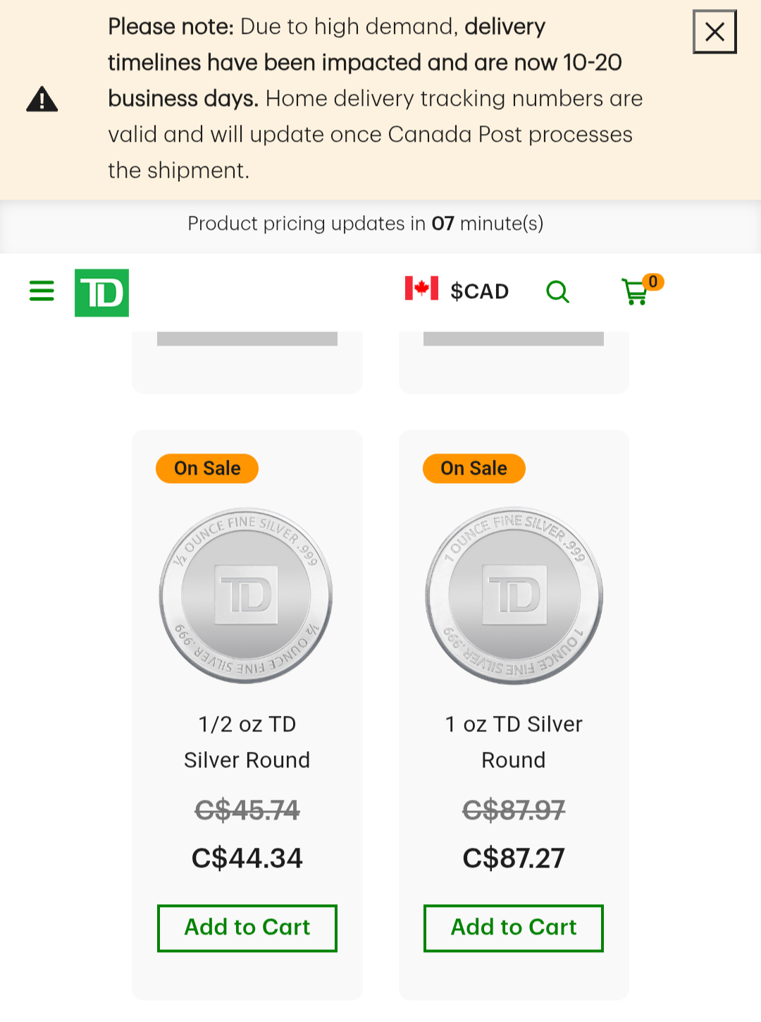The height and width of the screenshot is (1022, 761).
Task: Open search with the magnifier icon
Action: tap(557, 291)
